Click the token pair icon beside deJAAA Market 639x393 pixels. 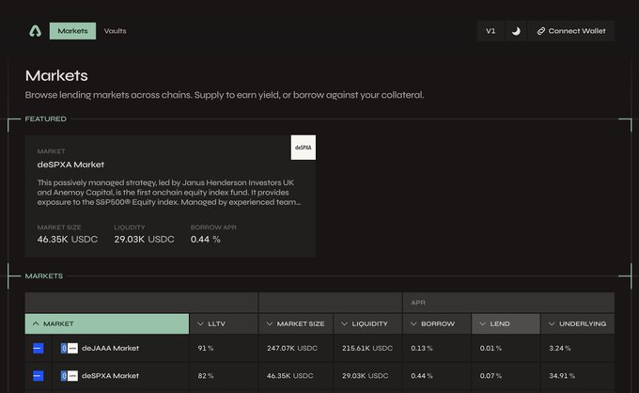click(x=70, y=348)
